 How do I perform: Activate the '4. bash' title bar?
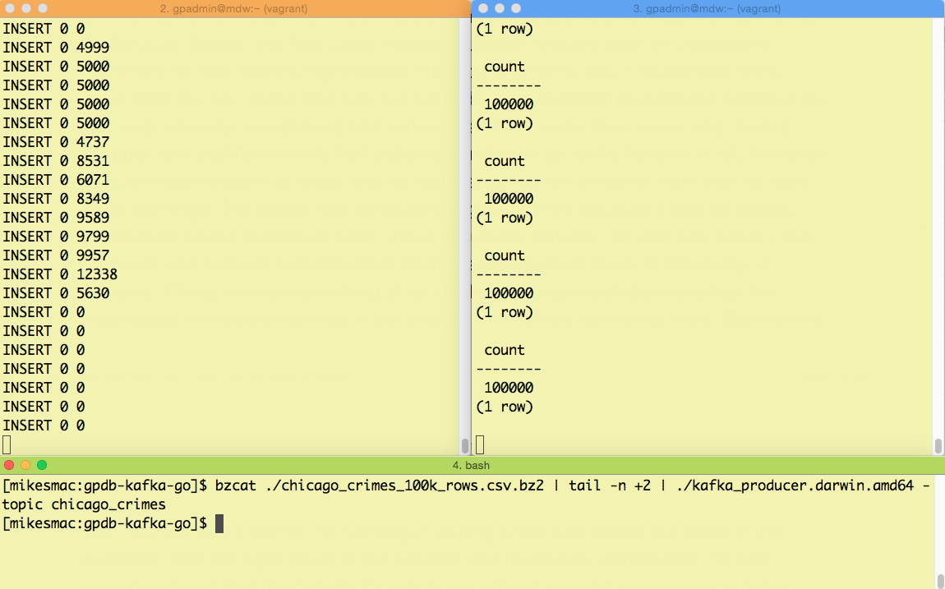tap(472, 465)
